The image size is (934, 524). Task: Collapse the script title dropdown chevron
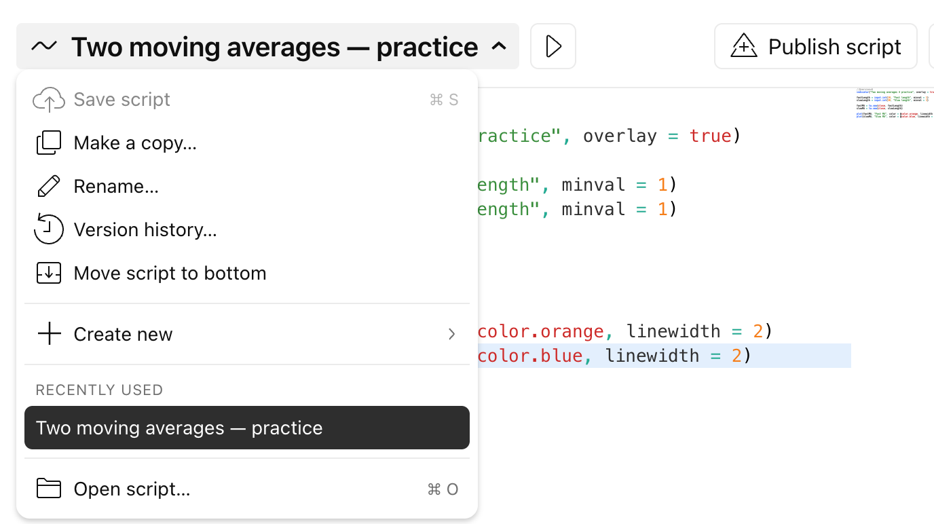(499, 46)
